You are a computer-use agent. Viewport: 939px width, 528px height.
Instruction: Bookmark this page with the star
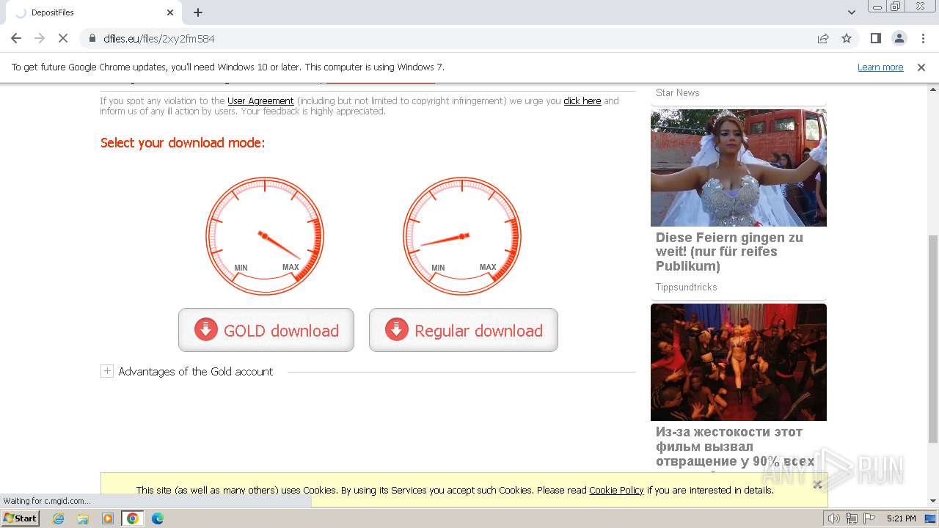pos(847,38)
